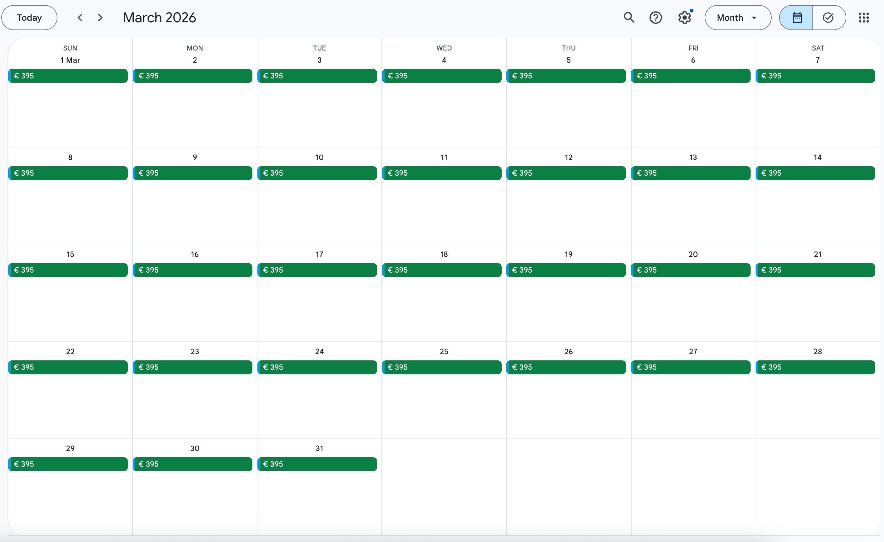Open the Month view dropdown

[738, 18]
